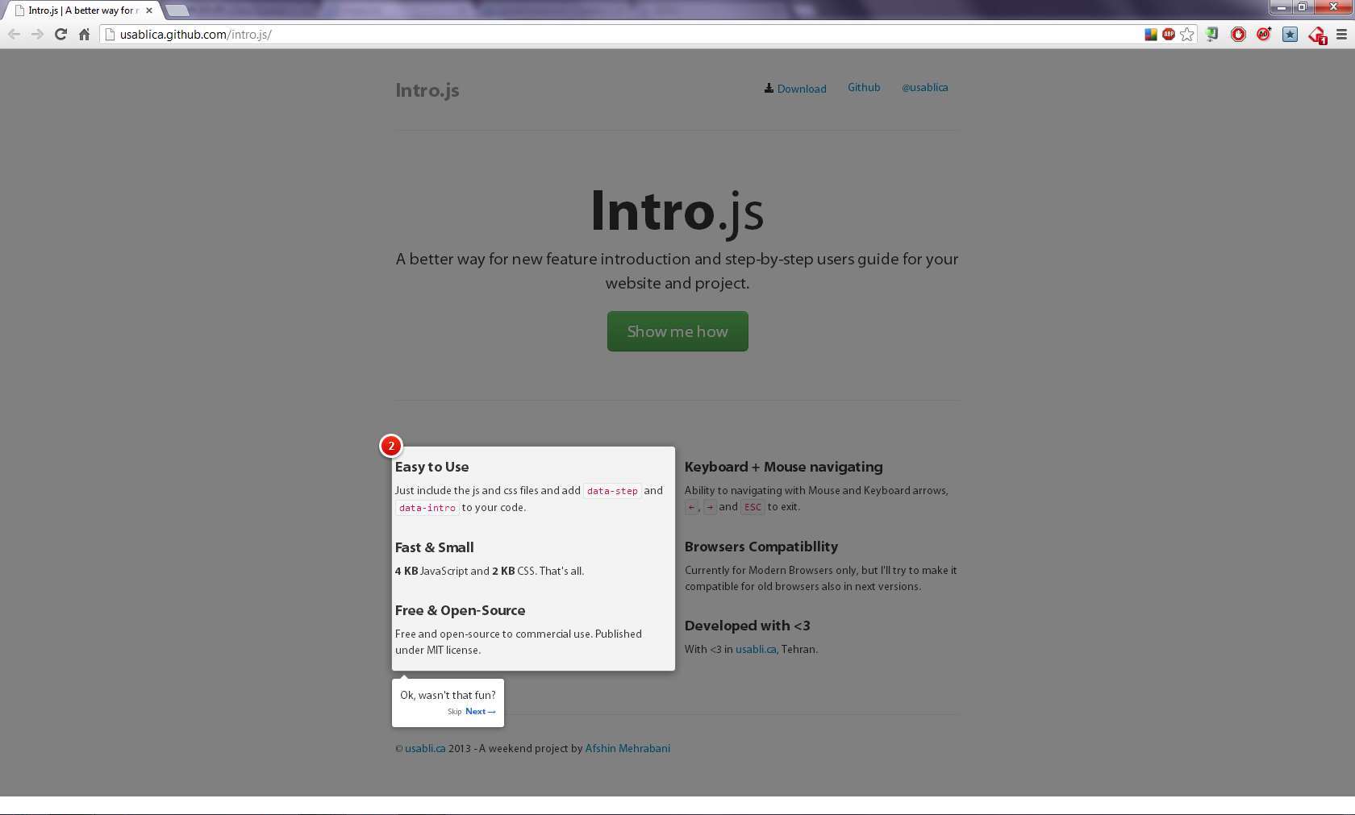The height and width of the screenshot is (815, 1355).
Task: Skip the intro tour in the tooltip
Action: pos(455,712)
